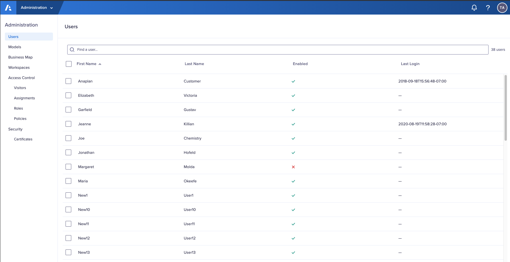
Task: Click the last name Chemistry
Action: point(193,138)
